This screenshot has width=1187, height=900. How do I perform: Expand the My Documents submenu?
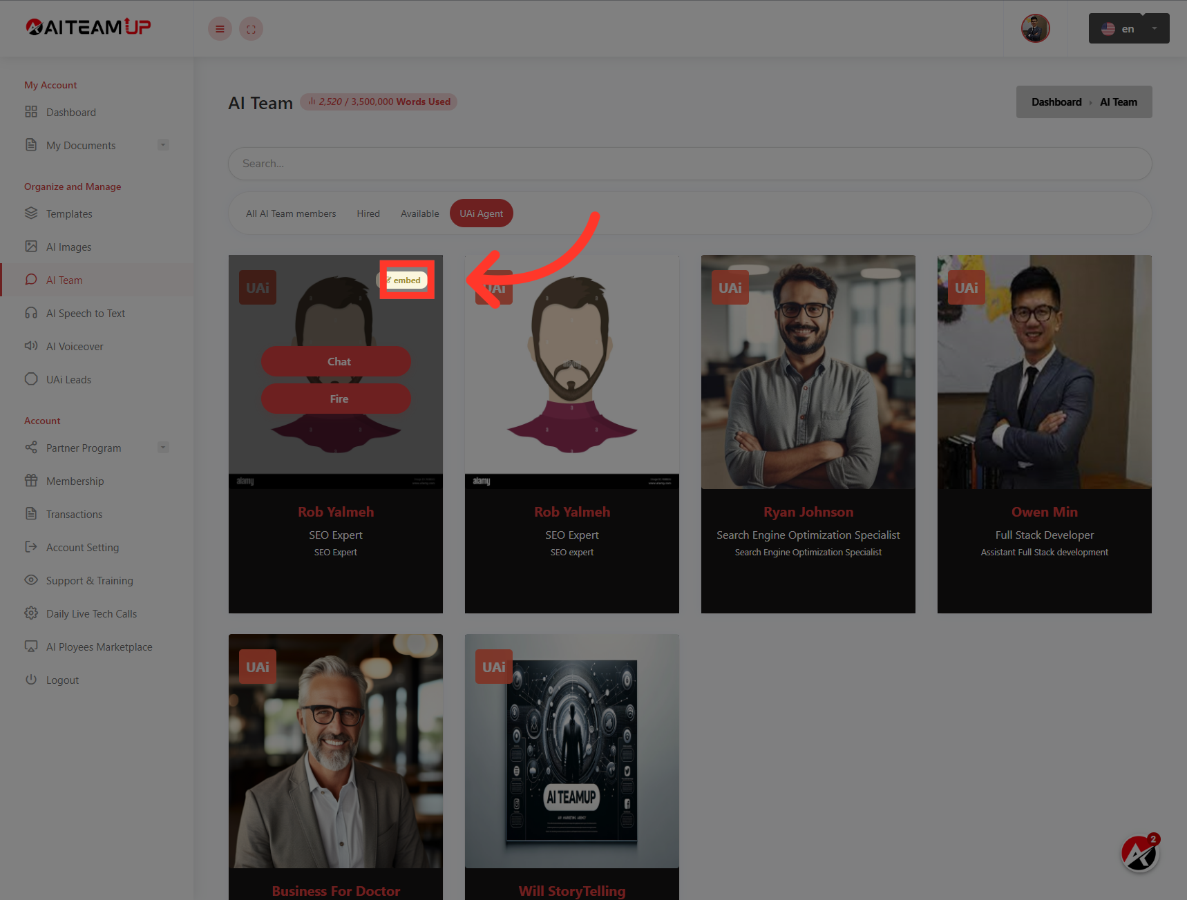coord(163,144)
